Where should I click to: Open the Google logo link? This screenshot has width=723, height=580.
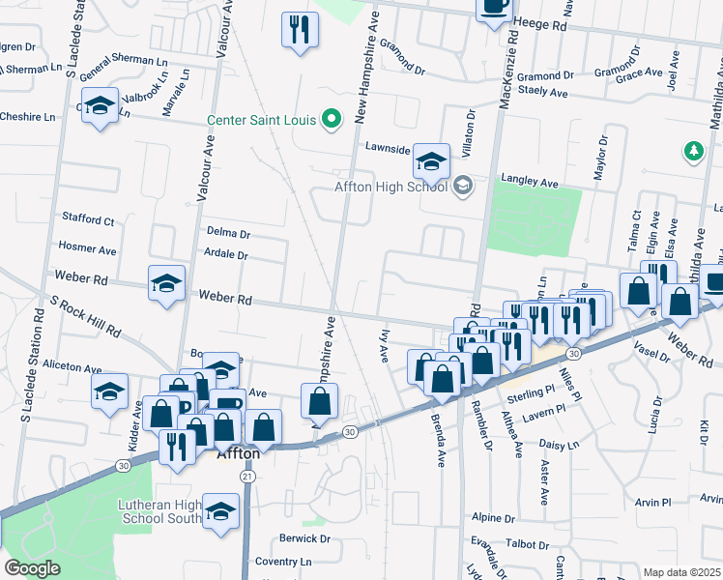click(x=32, y=568)
